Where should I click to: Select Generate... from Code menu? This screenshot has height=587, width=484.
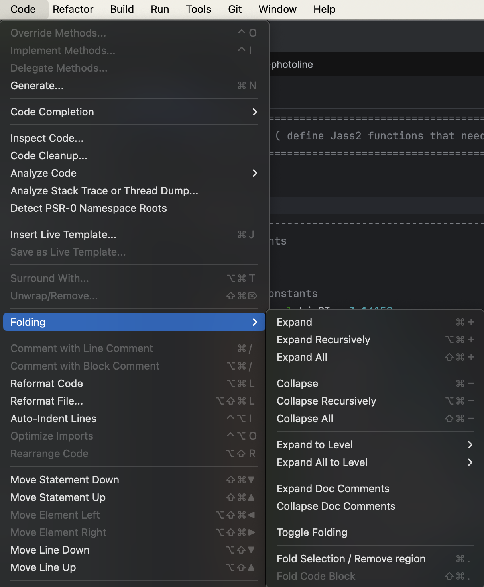click(37, 86)
